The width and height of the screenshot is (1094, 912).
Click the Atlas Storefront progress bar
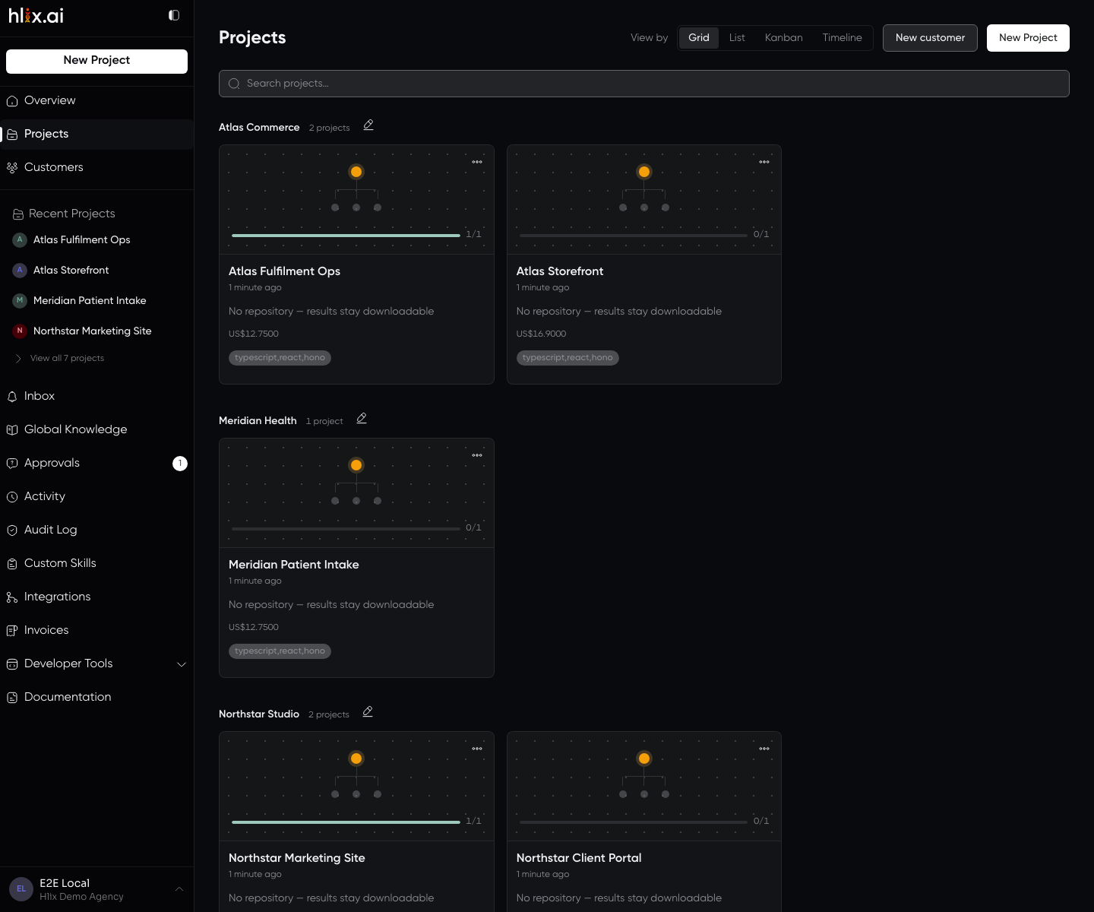click(634, 236)
